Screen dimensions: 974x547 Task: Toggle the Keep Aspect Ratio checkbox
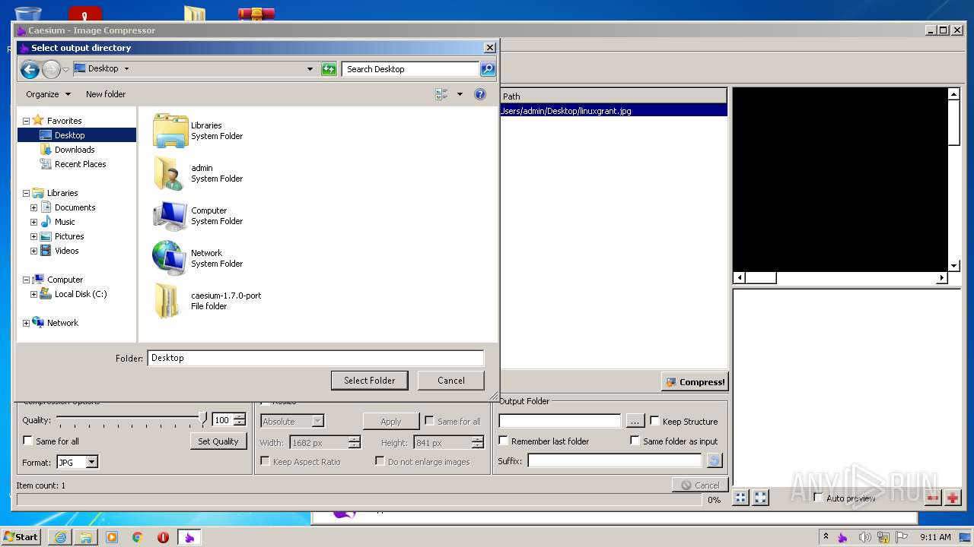tap(265, 461)
